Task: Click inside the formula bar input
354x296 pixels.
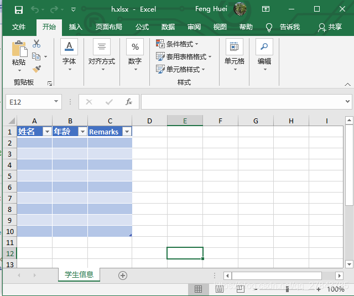Action: click(x=243, y=102)
